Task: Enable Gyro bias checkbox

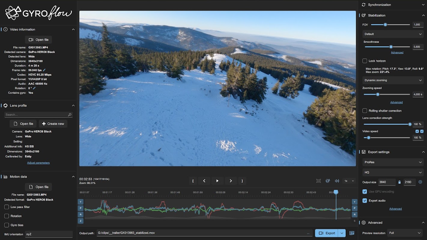Action: pos(7,225)
